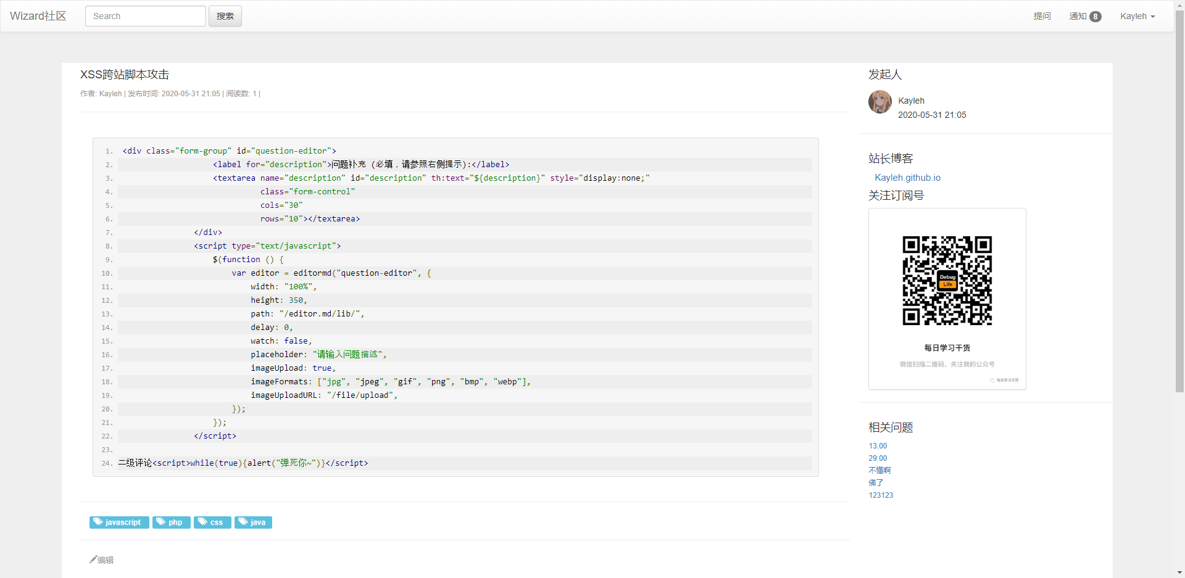Screen dimensions: 1185x578
Task: Focus the Search input field
Action: (146, 16)
